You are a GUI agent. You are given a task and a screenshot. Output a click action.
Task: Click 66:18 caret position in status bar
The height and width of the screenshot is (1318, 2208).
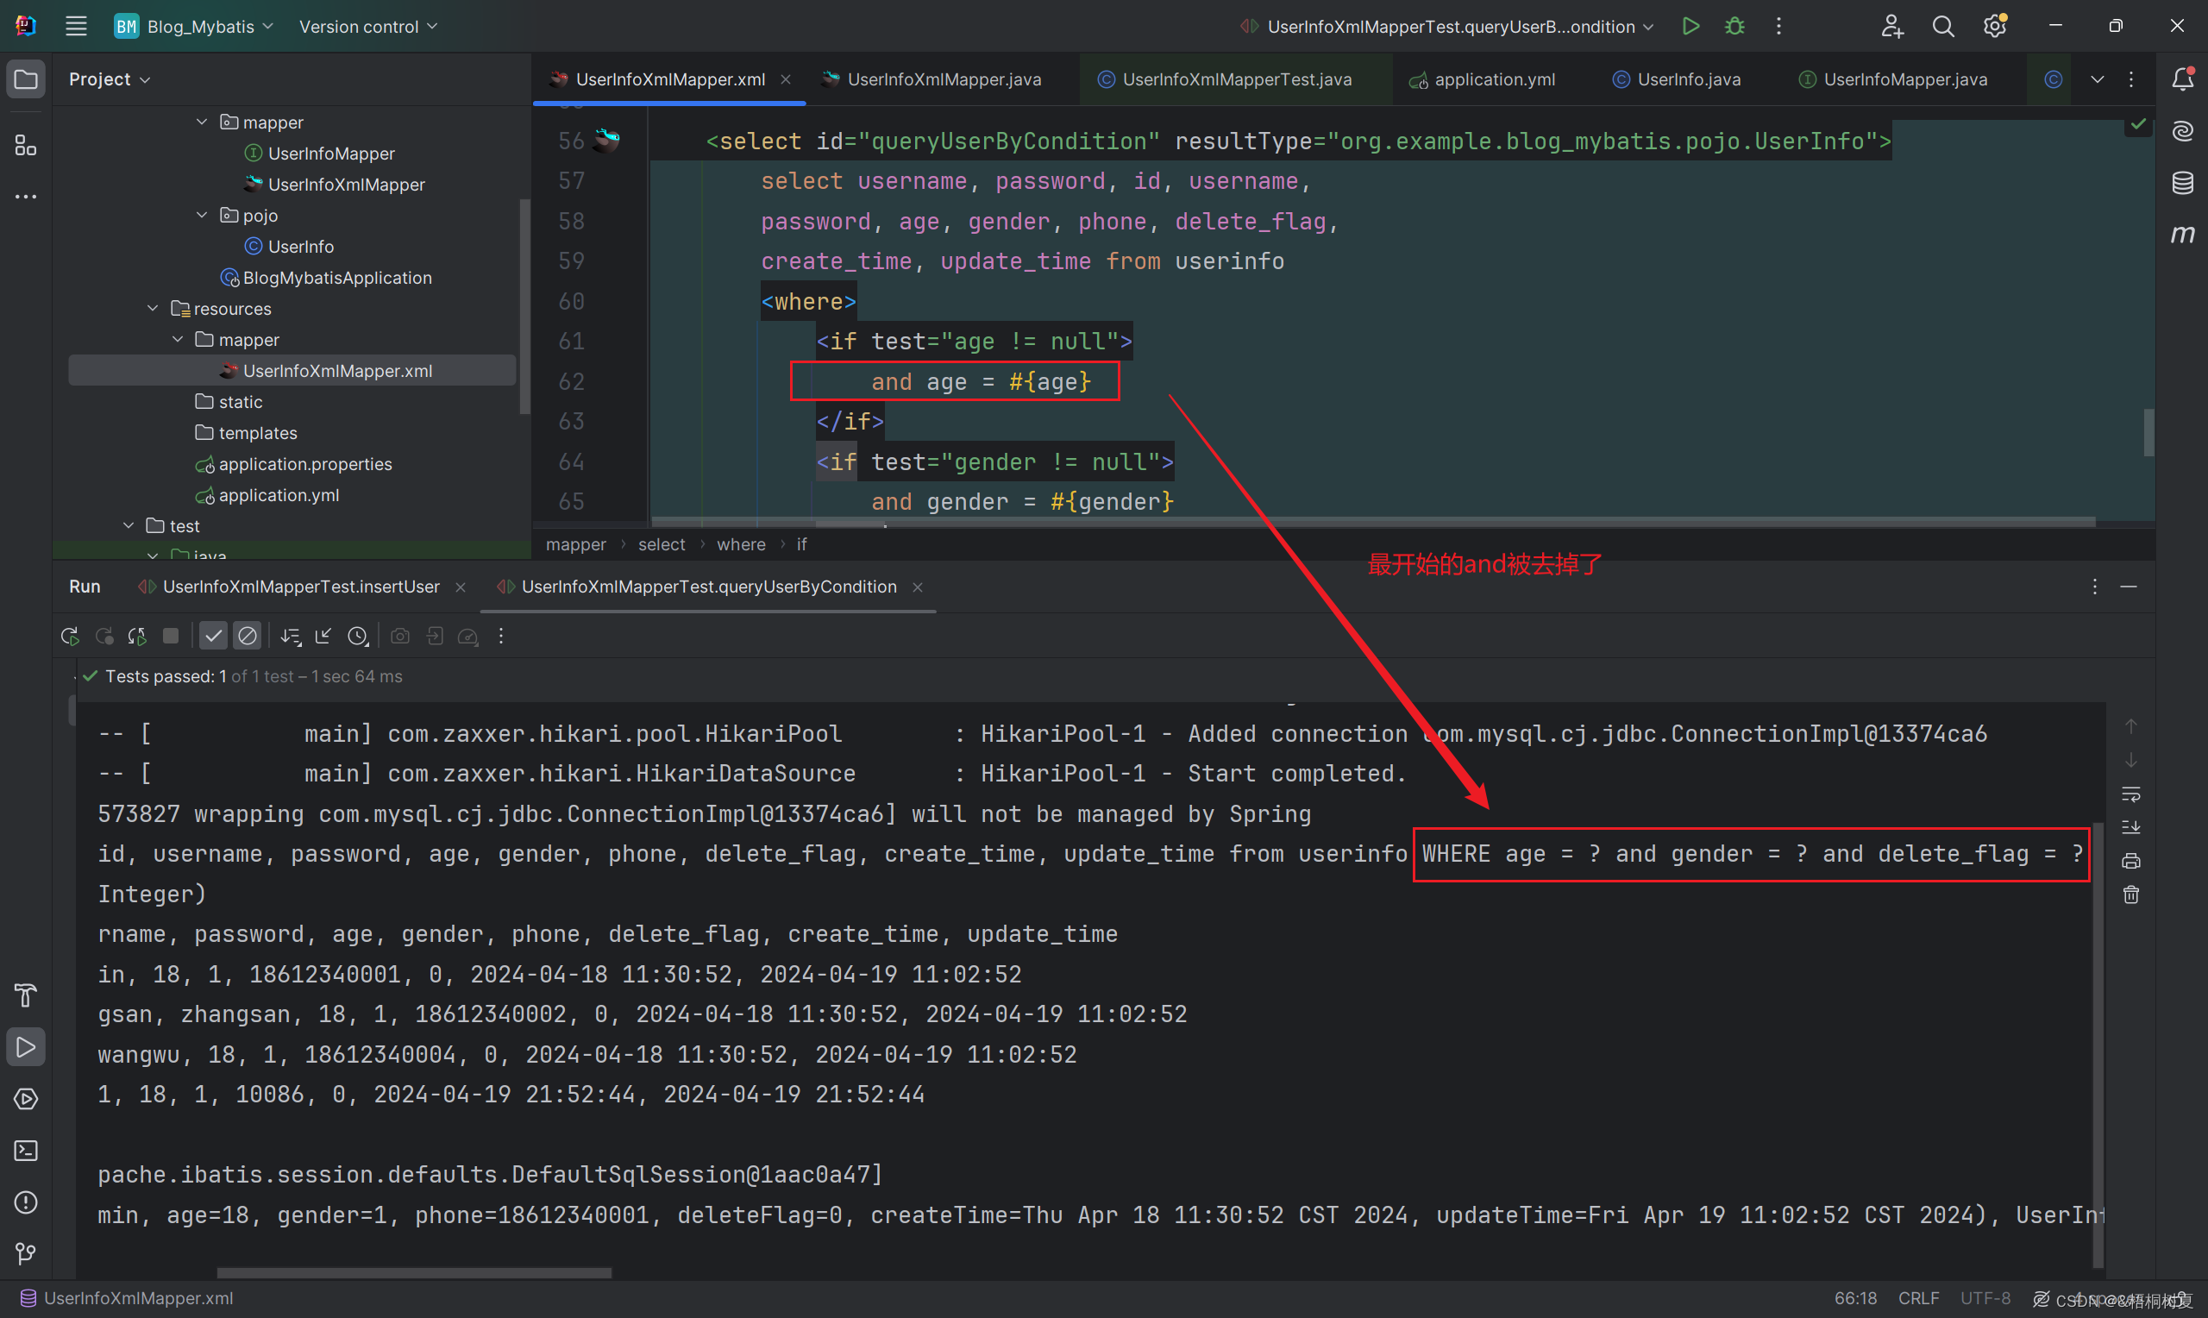[1855, 1298]
